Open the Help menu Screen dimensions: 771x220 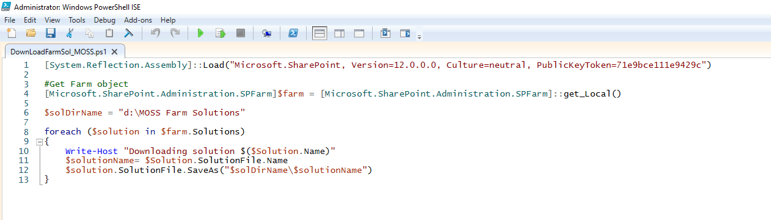pyautogui.click(x=167, y=20)
